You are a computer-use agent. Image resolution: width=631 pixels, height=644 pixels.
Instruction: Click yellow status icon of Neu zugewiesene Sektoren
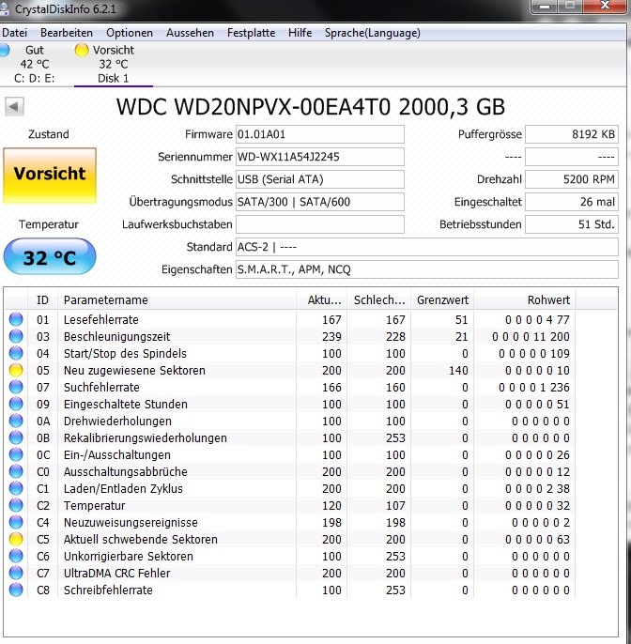click(x=16, y=370)
